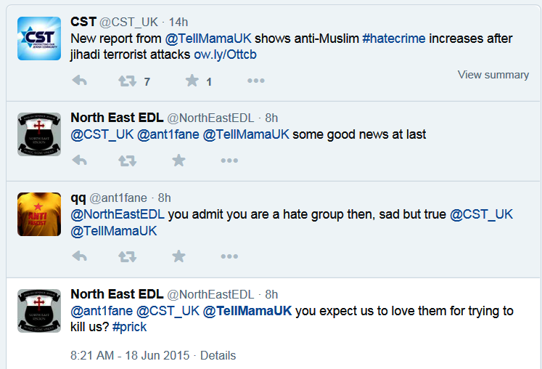Reply to the CST tweet
Screen dimensions: 542x369
(79, 81)
